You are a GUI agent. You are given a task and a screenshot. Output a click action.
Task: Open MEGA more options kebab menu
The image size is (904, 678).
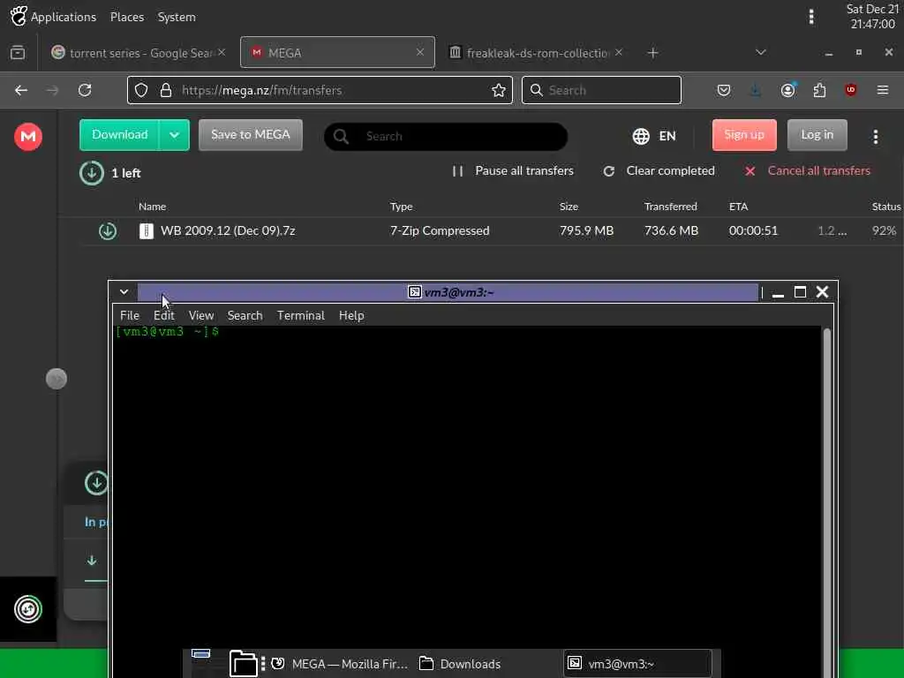click(875, 136)
